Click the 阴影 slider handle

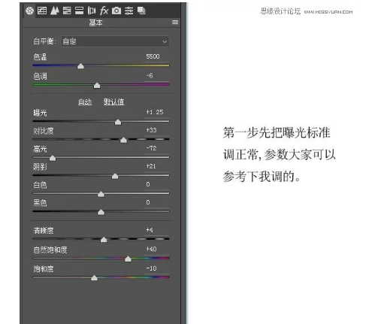click(x=115, y=176)
